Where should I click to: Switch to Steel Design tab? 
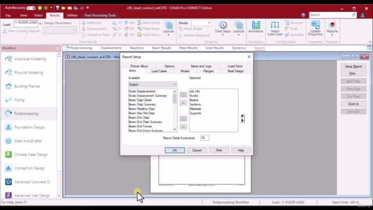pyautogui.click(x=235, y=71)
